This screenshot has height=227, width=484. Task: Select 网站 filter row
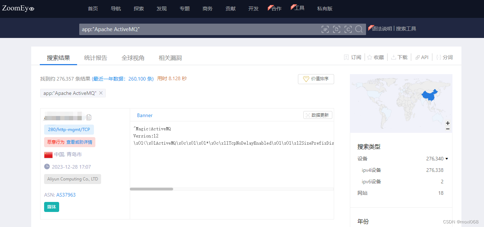pyautogui.click(x=400, y=193)
